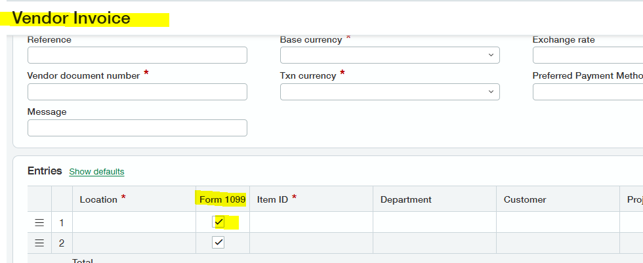Viewport: 643px width, 263px height.
Task: Select the Message input box
Action: pos(137,128)
